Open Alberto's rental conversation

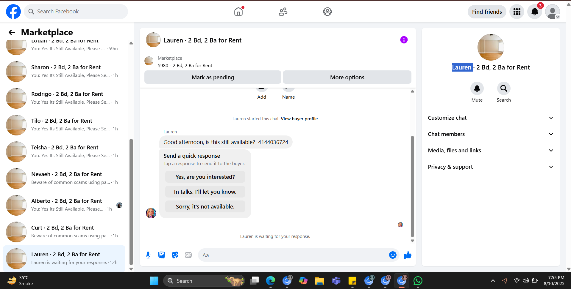click(x=64, y=205)
